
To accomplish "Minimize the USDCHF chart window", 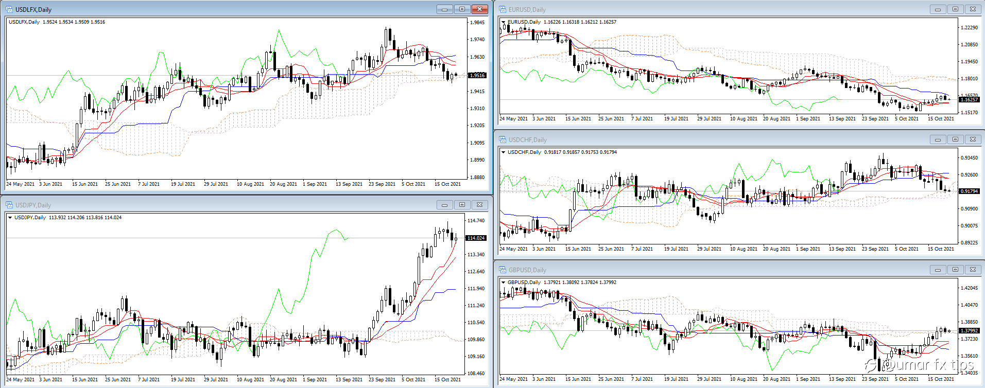I will click(x=938, y=139).
